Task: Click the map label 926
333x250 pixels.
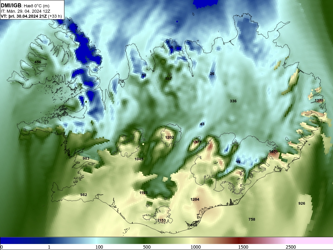Action: pos(302,203)
